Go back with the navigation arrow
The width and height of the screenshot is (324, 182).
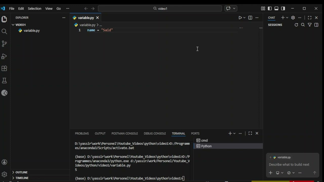[86, 8]
